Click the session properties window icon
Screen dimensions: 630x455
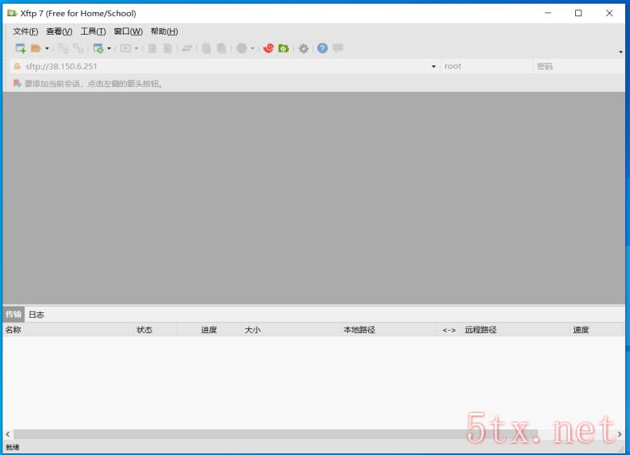(98, 48)
